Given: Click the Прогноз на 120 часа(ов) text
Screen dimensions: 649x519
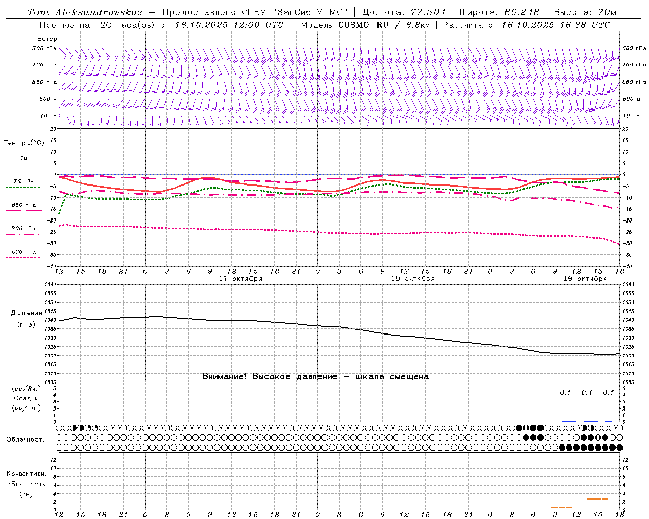Looking at the screenshot, I should click(98, 25).
